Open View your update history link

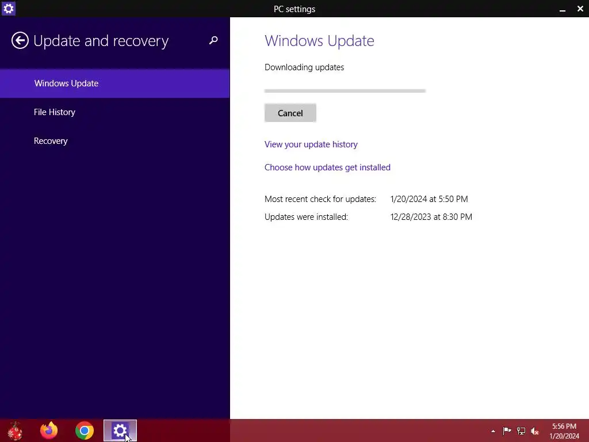311,144
